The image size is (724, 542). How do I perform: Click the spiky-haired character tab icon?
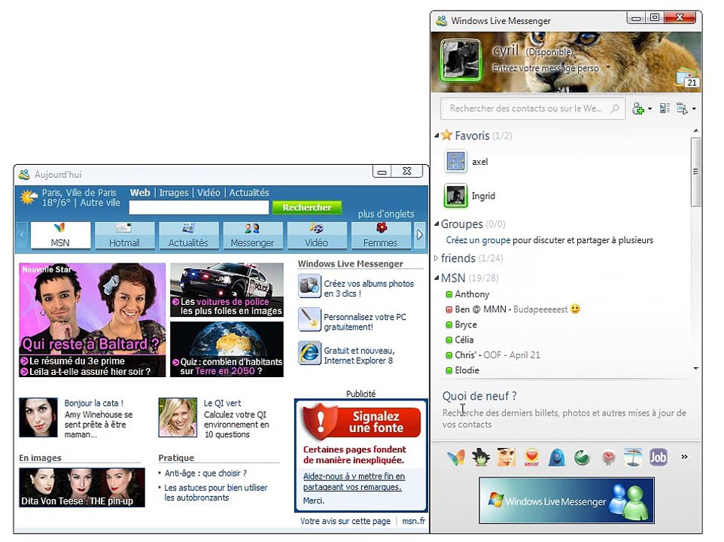[x=481, y=457]
